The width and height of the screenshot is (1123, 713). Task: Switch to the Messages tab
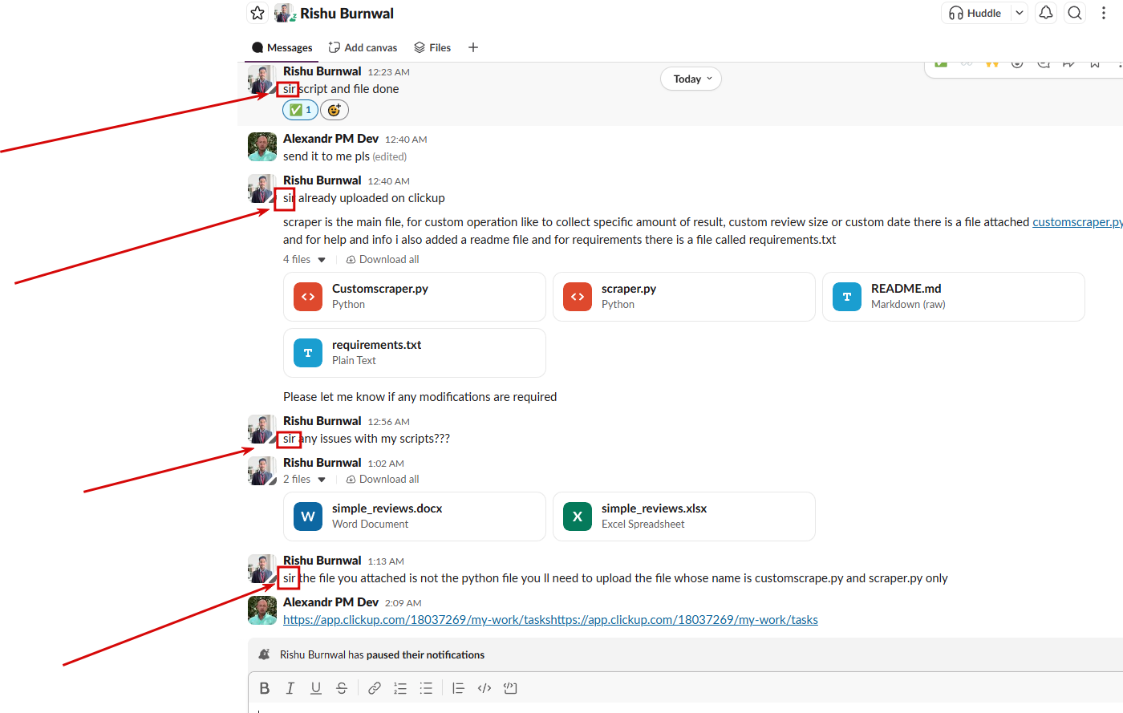pos(282,47)
